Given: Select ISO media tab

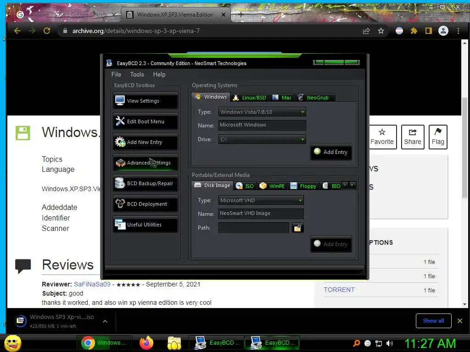Looking at the screenshot, I should [x=245, y=186].
